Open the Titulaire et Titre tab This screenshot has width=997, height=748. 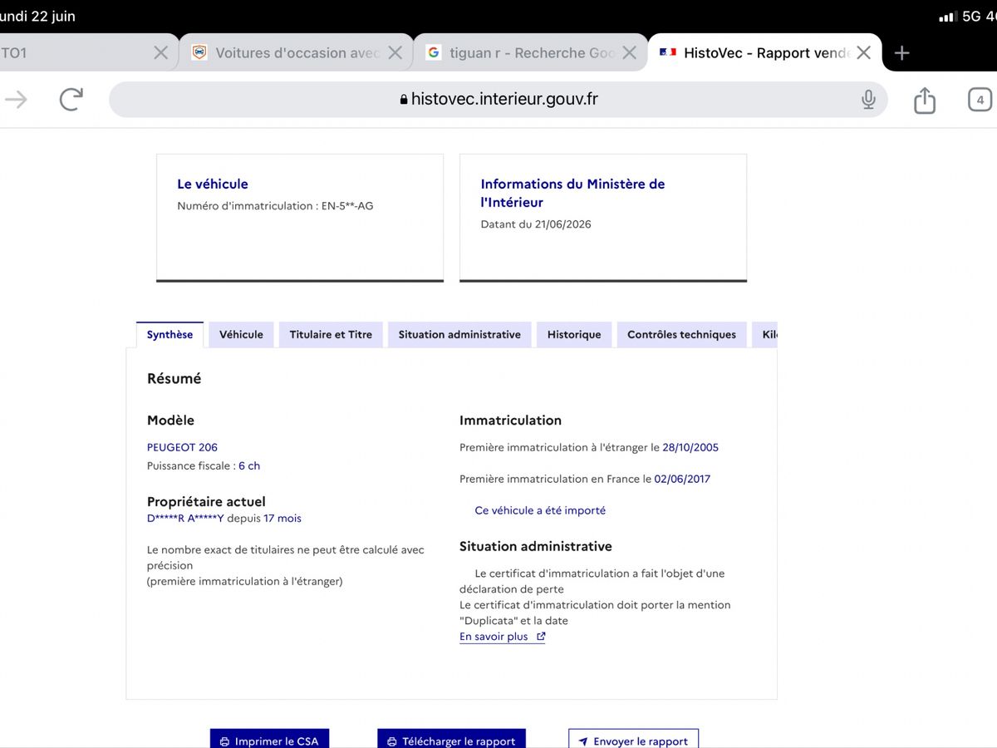(331, 335)
